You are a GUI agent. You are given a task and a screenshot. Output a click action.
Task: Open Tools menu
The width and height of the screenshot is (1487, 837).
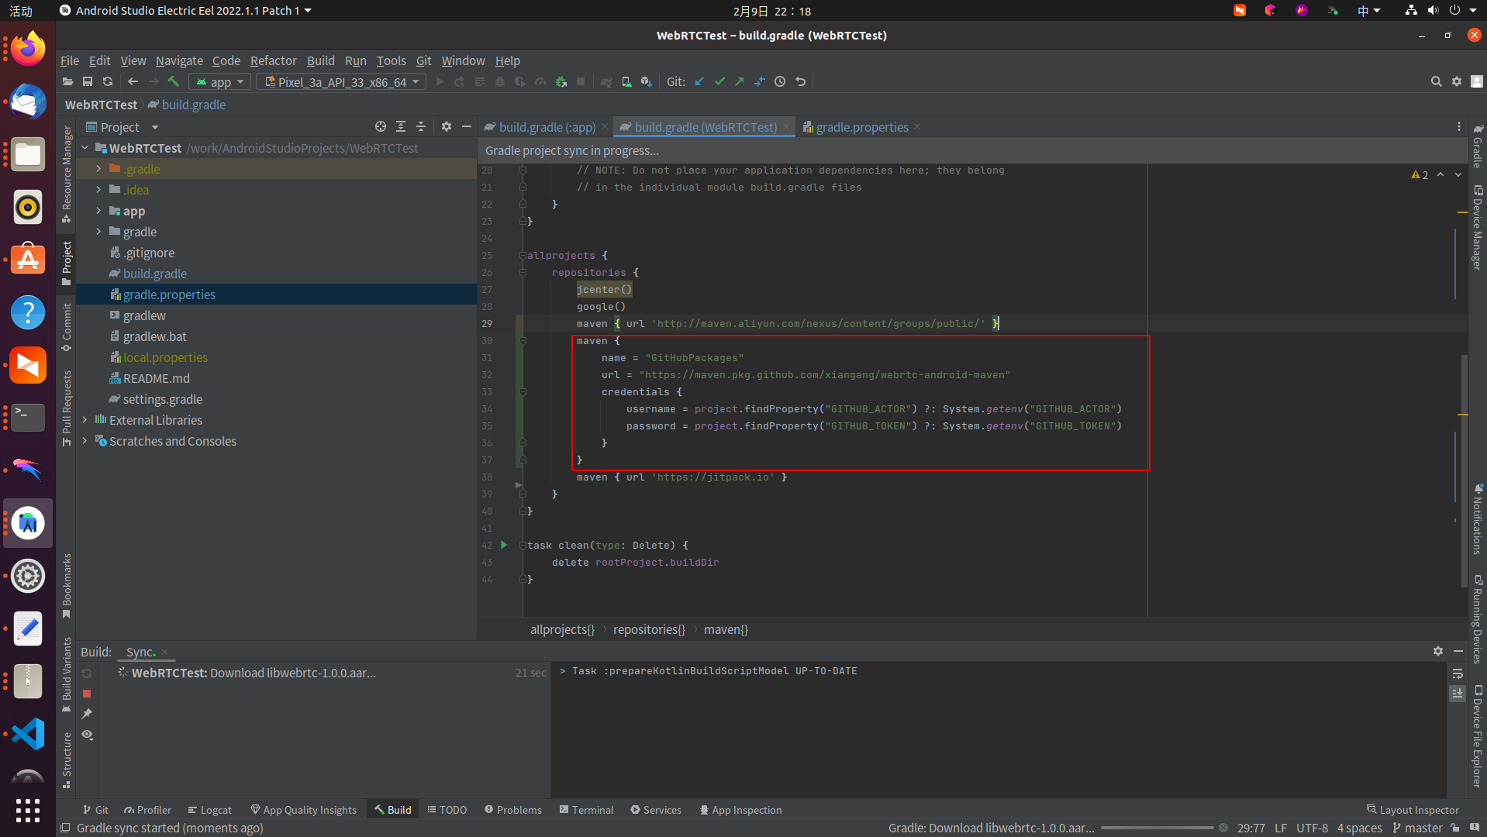[391, 60]
